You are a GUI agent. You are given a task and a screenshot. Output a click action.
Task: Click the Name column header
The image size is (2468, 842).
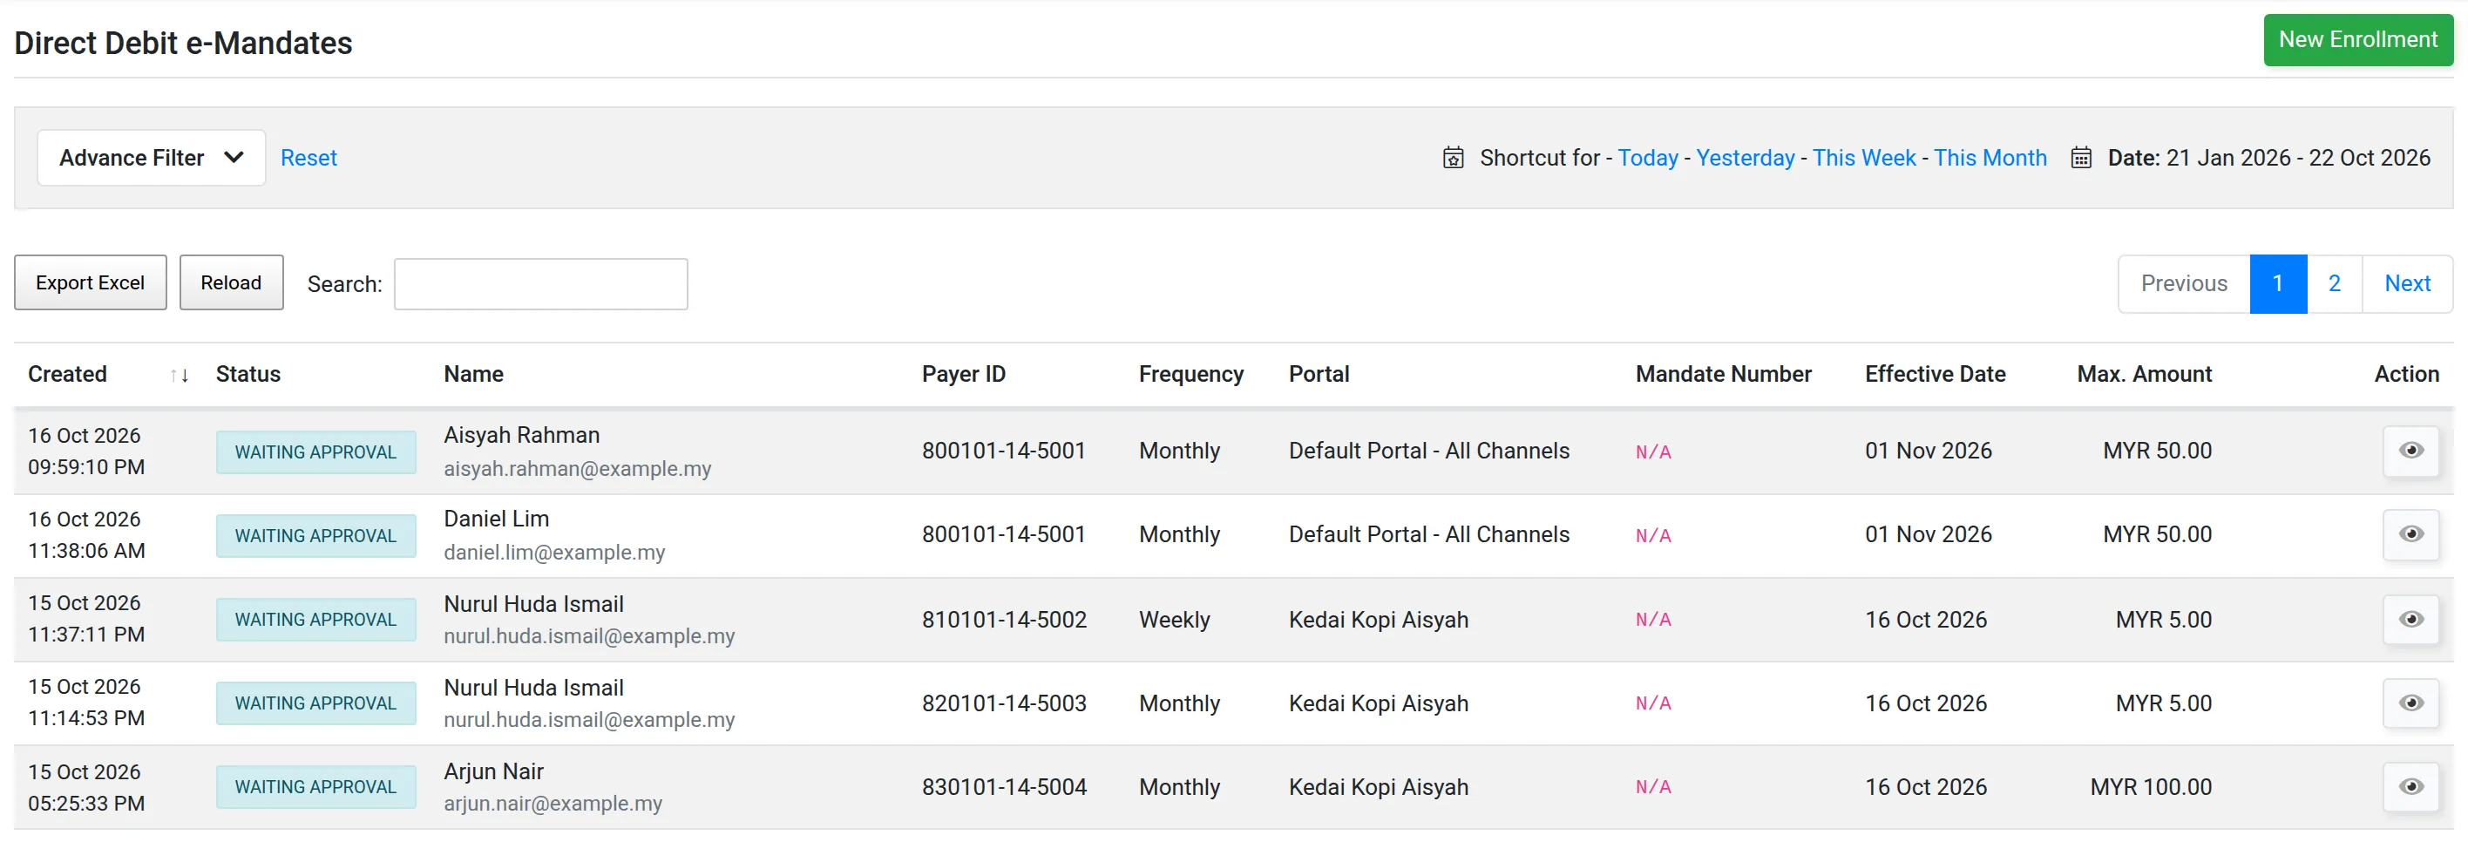click(473, 375)
